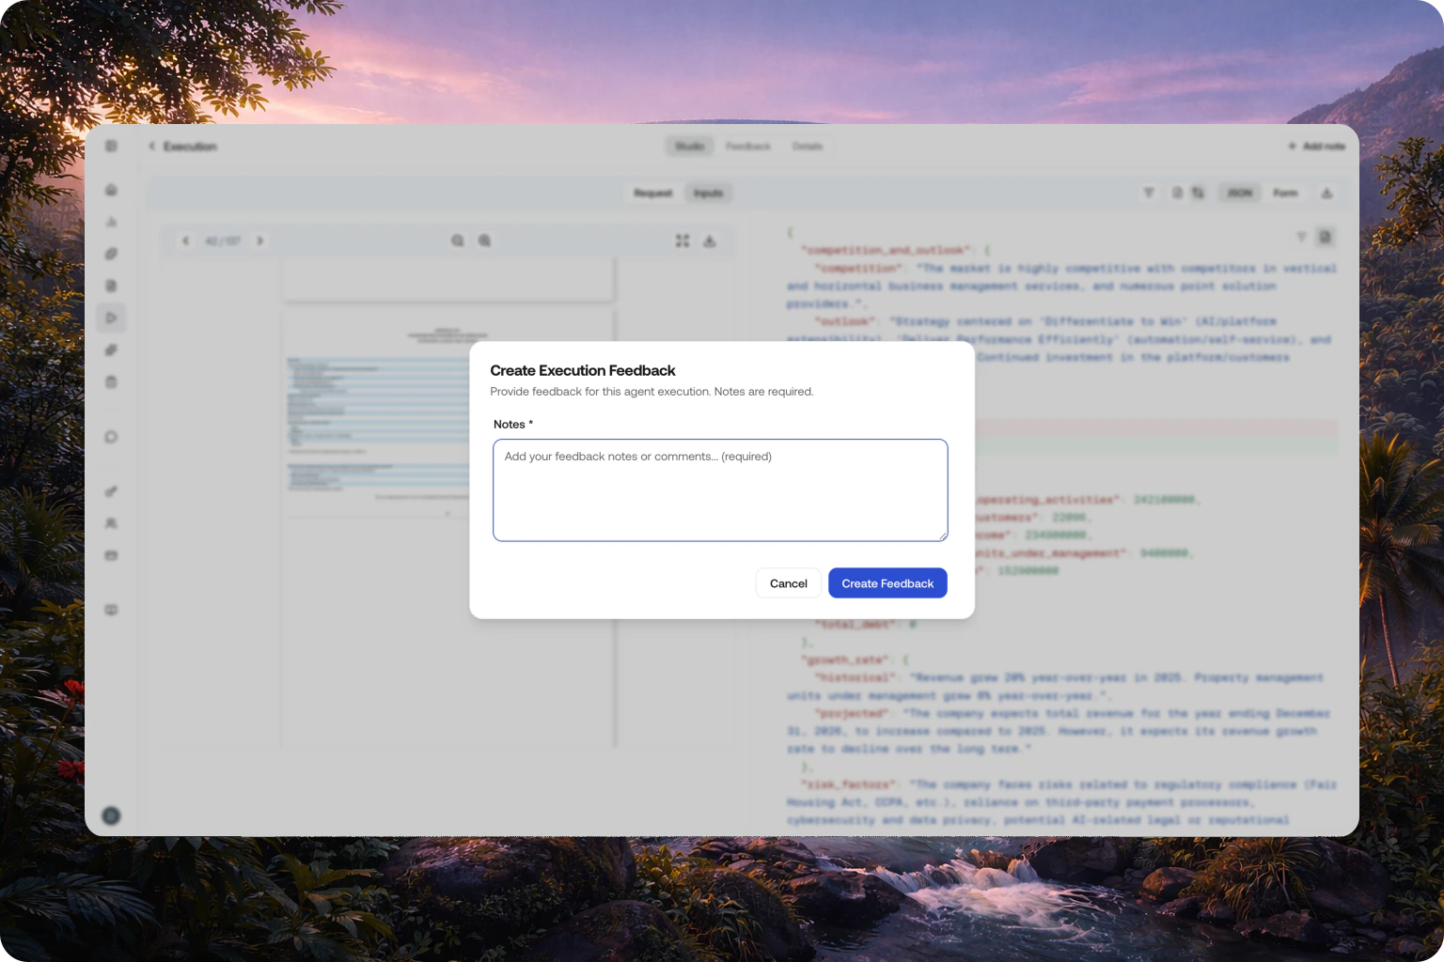Click the swap arrows icon in the output toolbar
Viewport: 1444px width, 962px height.
1198,194
